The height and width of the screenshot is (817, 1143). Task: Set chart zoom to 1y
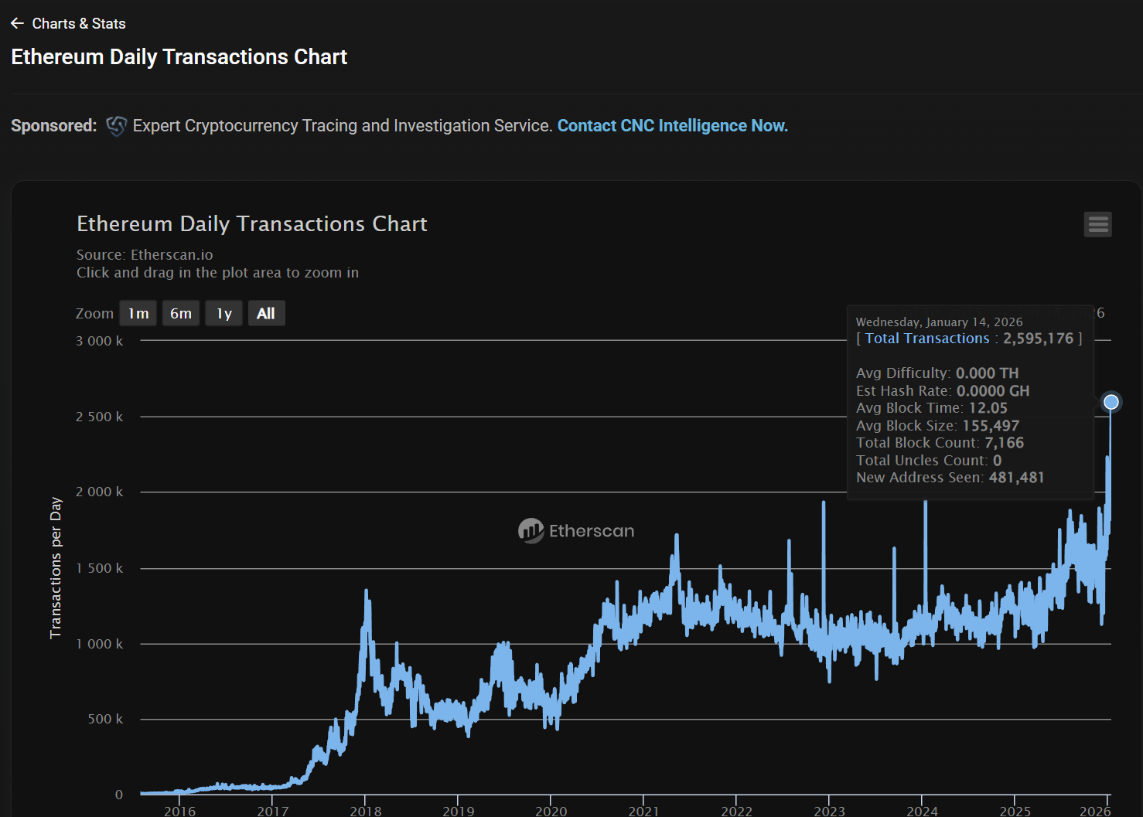tap(224, 313)
